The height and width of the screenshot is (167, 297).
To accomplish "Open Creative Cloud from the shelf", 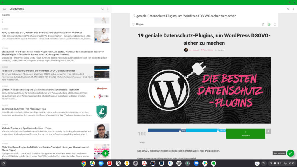I will click(x=179, y=163).
